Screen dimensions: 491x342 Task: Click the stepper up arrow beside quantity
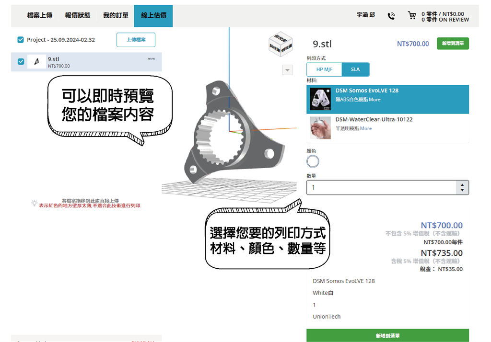pyautogui.click(x=462, y=184)
